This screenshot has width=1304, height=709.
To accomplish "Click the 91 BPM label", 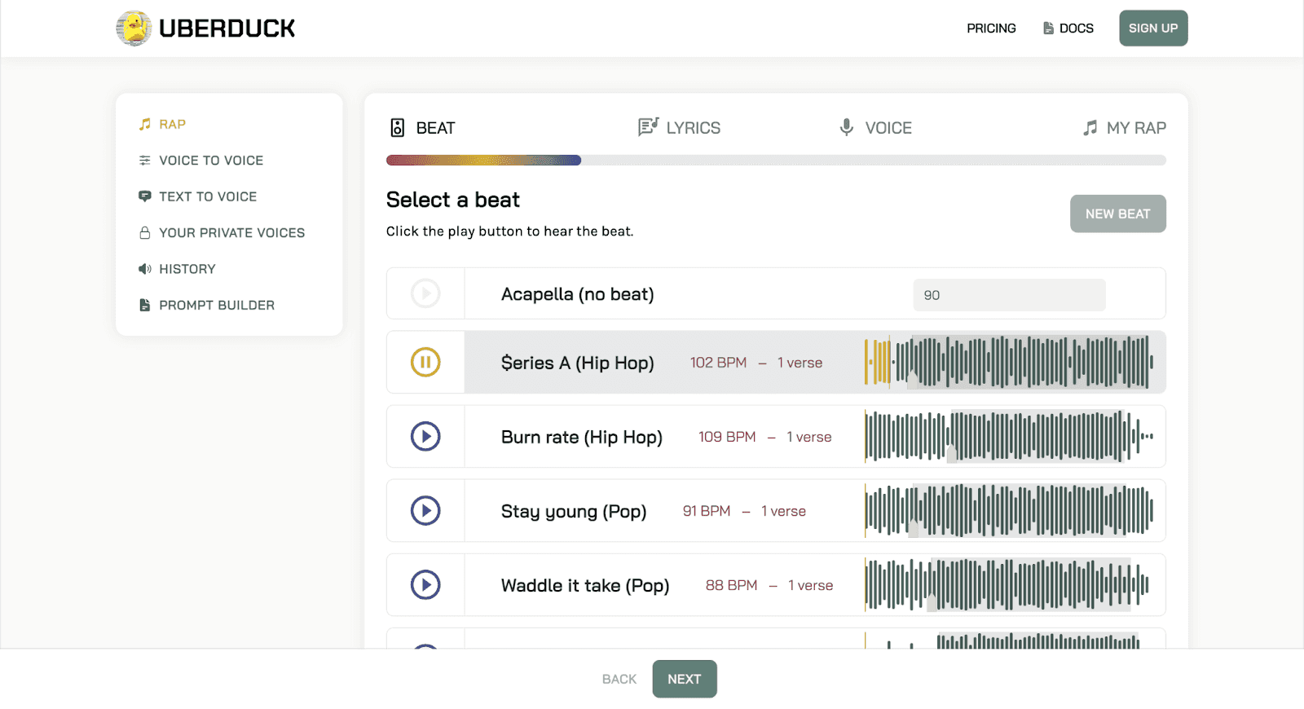I will coord(707,511).
